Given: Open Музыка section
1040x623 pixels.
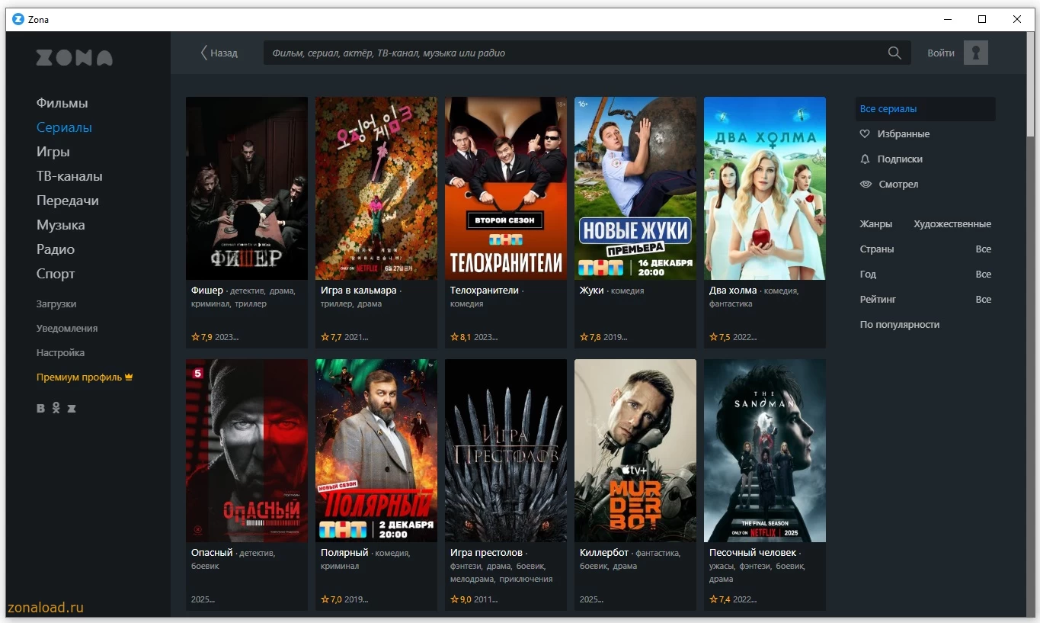Looking at the screenshot, I should 61,225.
